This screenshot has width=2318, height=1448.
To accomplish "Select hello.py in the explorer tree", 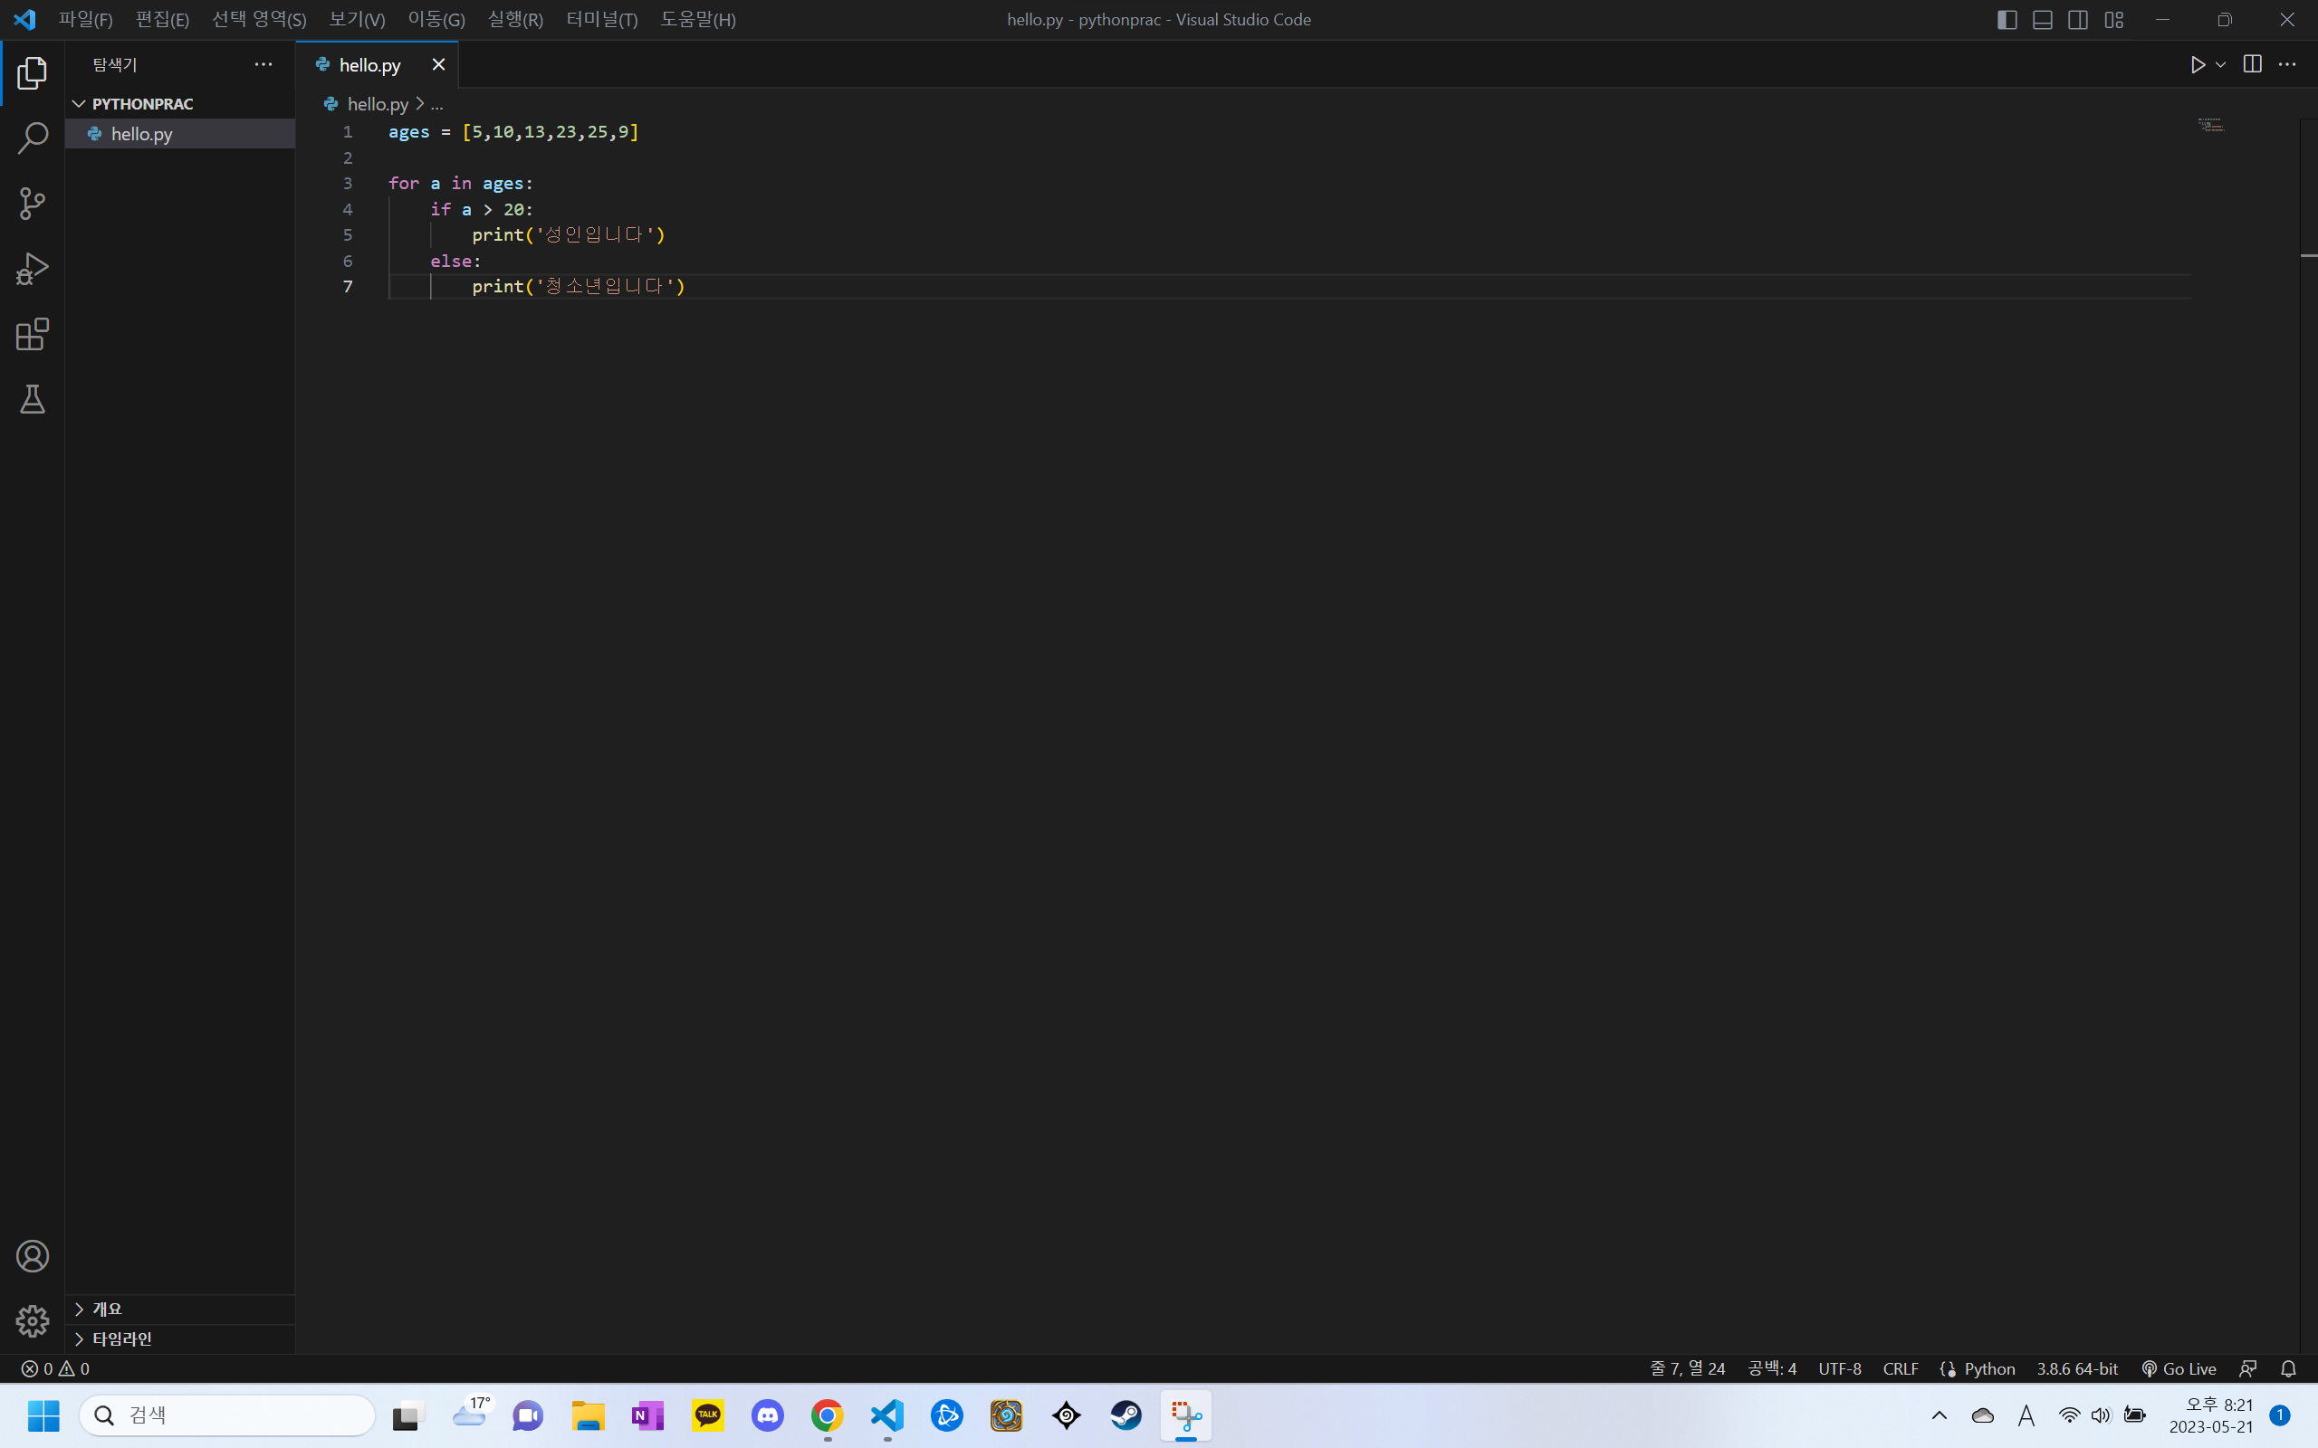I will (x=180, y=134).
